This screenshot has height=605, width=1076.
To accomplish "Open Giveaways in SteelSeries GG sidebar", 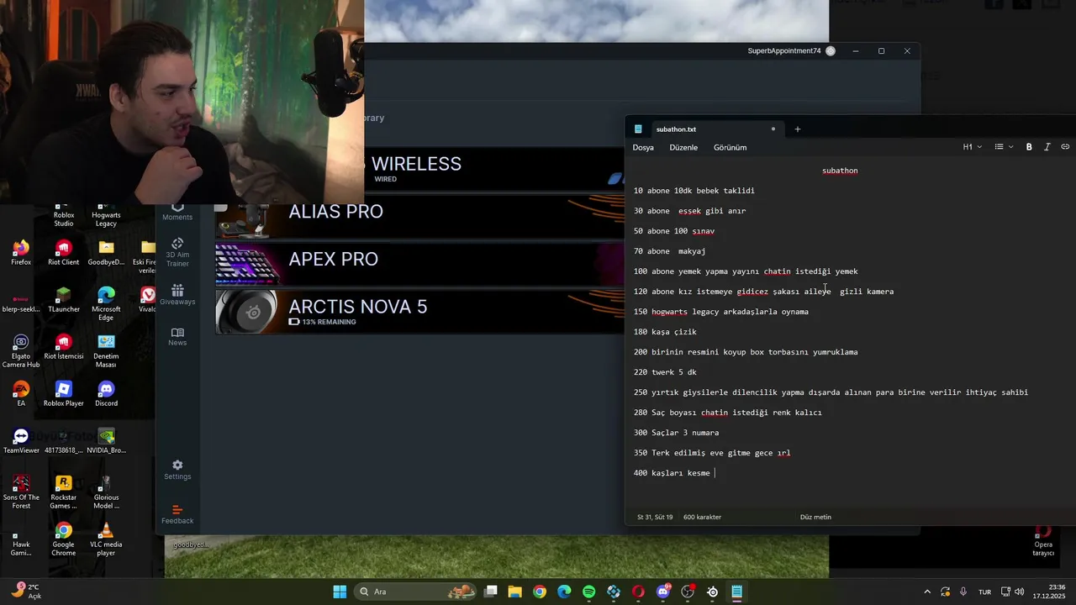I will point(177,294).
